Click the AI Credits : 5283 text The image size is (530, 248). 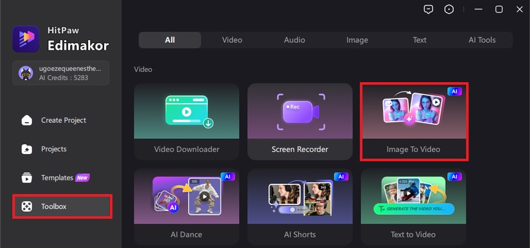pyautogui.click(x=64, y=77)
